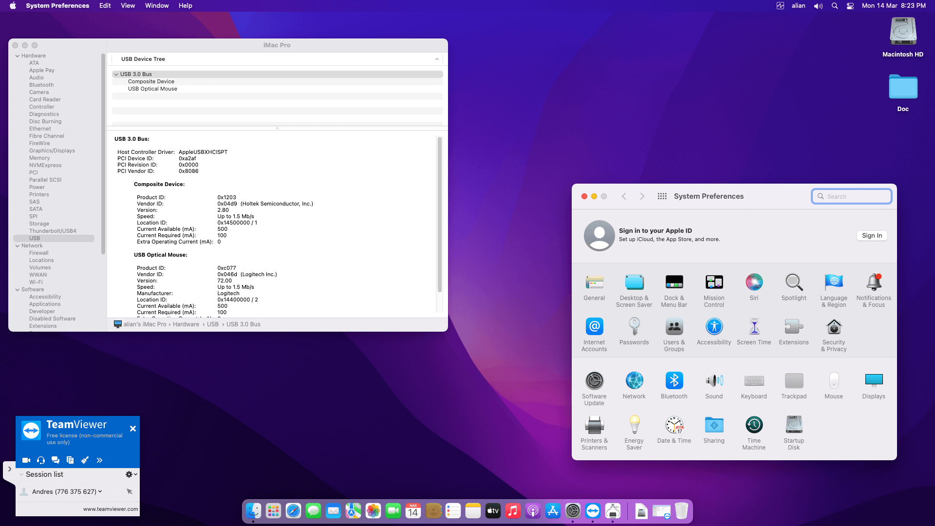Collapse the USB 3.0 Bus tree
This screenshot has width=935, height=526.
pos(116,75)
